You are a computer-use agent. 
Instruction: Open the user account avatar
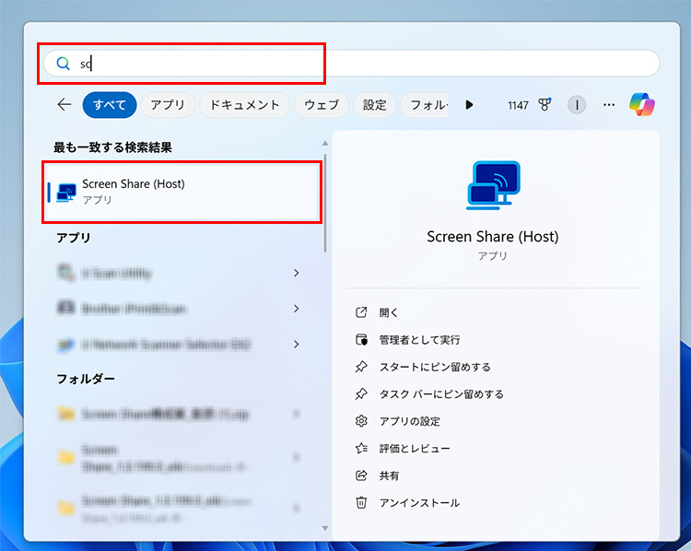[x=577, y=105]
